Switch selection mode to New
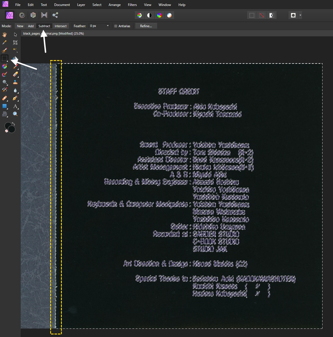The height and width of the screenshot is (337, 333). 20,26
